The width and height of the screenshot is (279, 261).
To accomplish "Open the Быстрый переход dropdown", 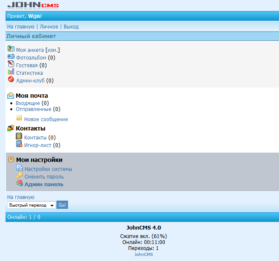I will (31, 205).
